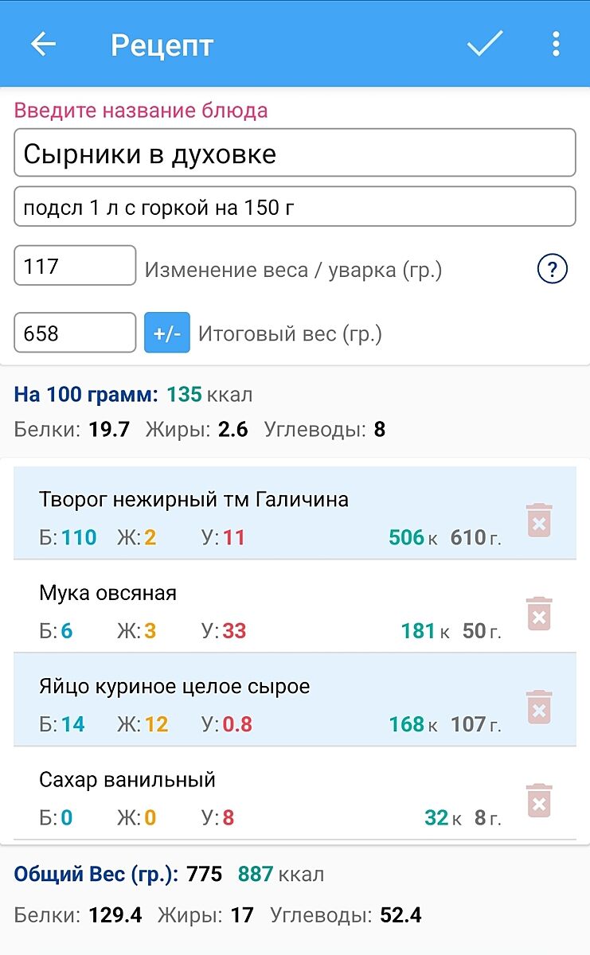Confirm recipe with the checkmark icon
The width and height of the screenshot is (590, 955).
click(484, 44)
